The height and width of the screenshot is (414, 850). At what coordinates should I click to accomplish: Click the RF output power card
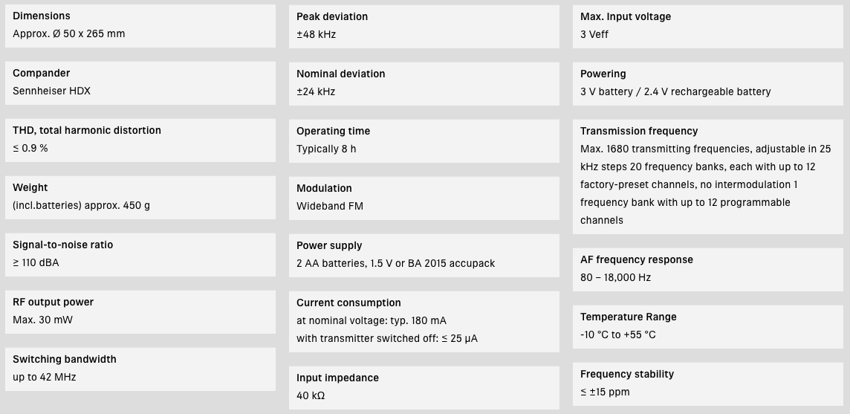(140, 311)
